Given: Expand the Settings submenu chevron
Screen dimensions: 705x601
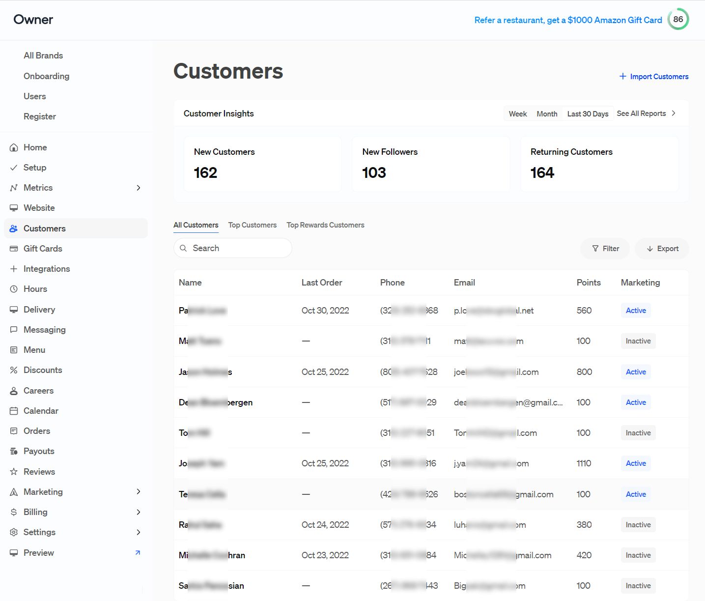Looking at the screenshot, I should tap(139, 532).
